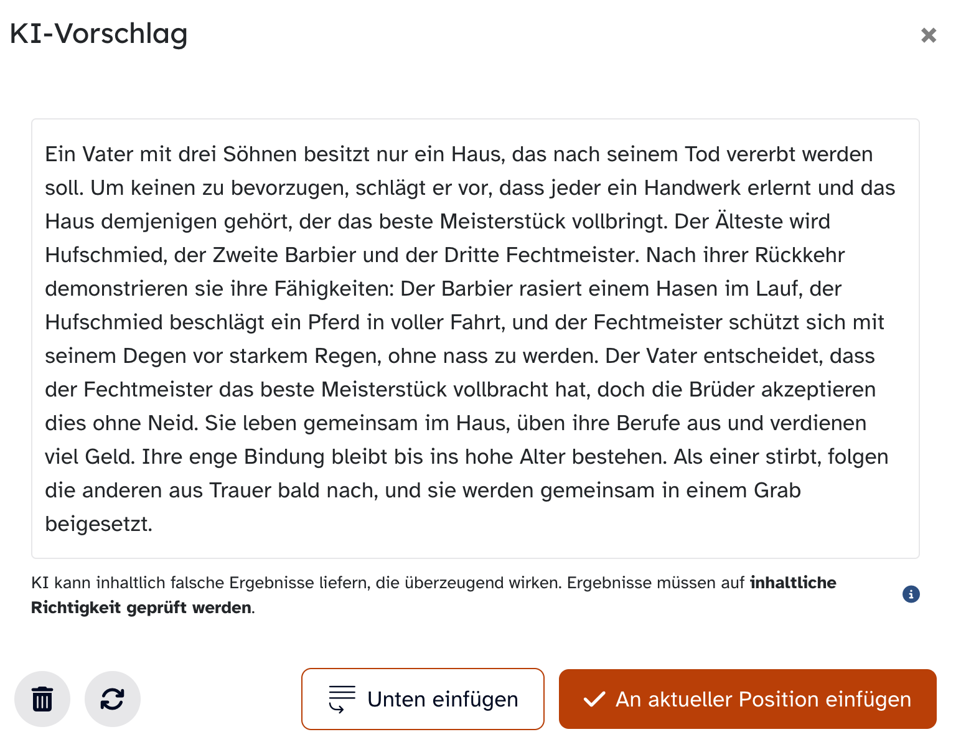Click the "Unten einfügen" button label

(443, 700)
